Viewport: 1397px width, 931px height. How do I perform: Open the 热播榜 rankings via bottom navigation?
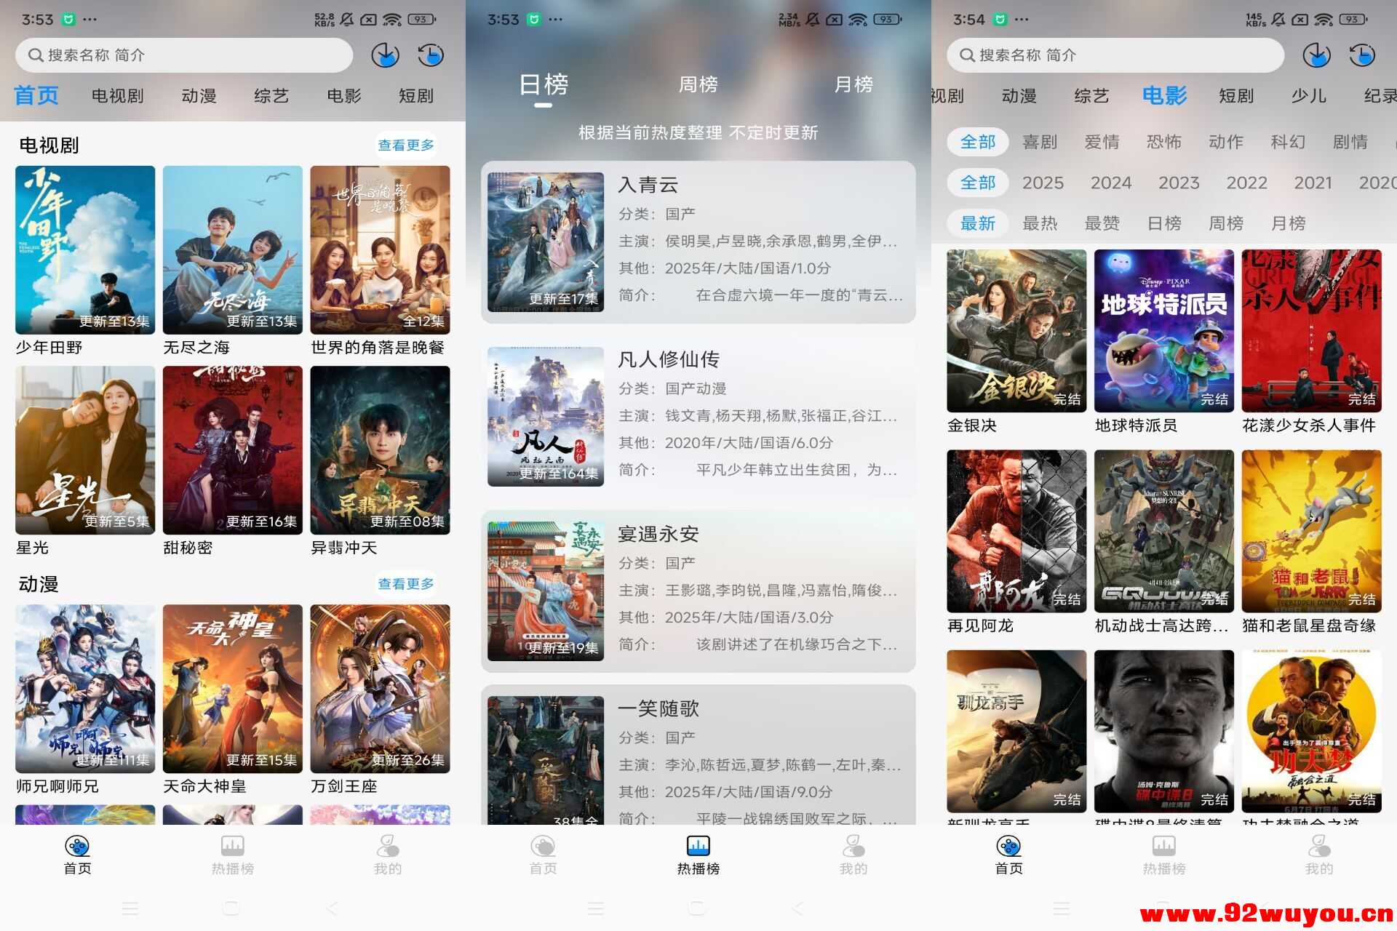[697, 855]
